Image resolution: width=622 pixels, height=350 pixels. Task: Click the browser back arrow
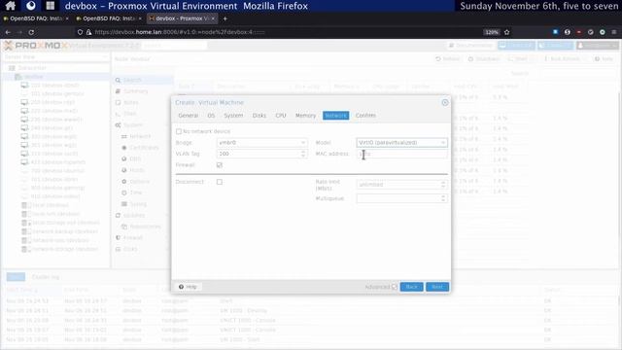tap(8, 32)
